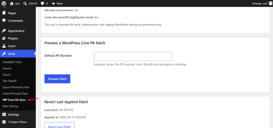Click the plus New content icon

pos(53,3)
